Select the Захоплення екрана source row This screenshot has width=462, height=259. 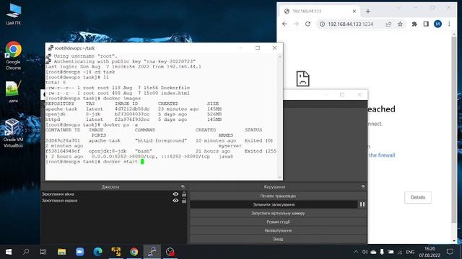(x=114, y=201)
